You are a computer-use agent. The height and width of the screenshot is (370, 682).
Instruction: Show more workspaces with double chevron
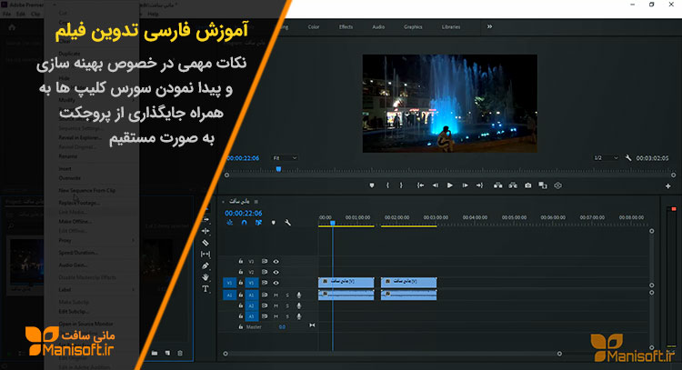(x=489, y=26)
